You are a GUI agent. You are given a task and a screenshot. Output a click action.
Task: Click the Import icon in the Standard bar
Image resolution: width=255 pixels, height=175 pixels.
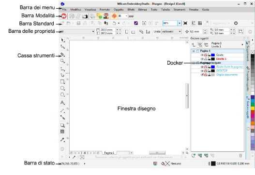[144, 23]
